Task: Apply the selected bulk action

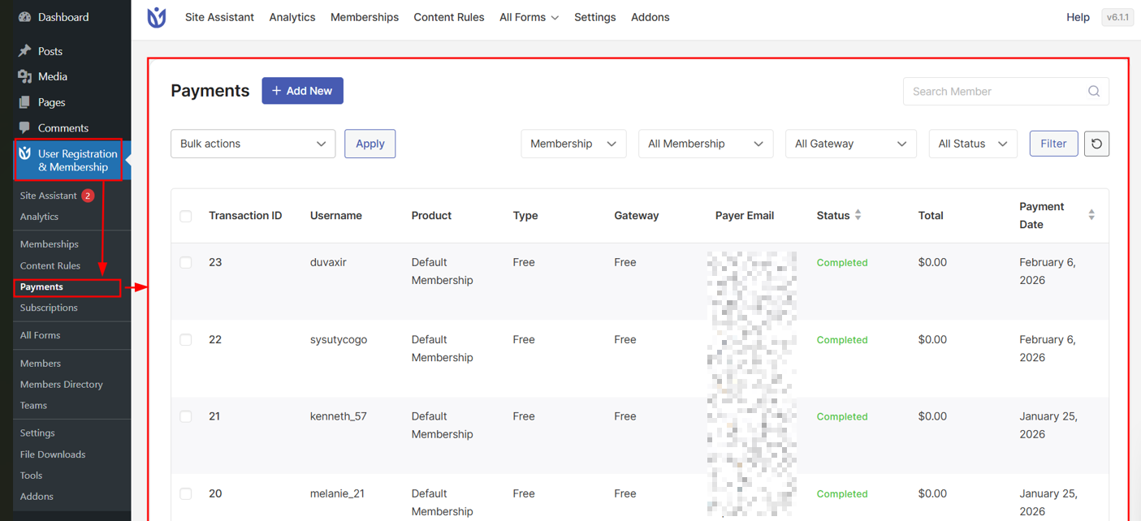Action: pyautogui.click(x=370, y=144)
